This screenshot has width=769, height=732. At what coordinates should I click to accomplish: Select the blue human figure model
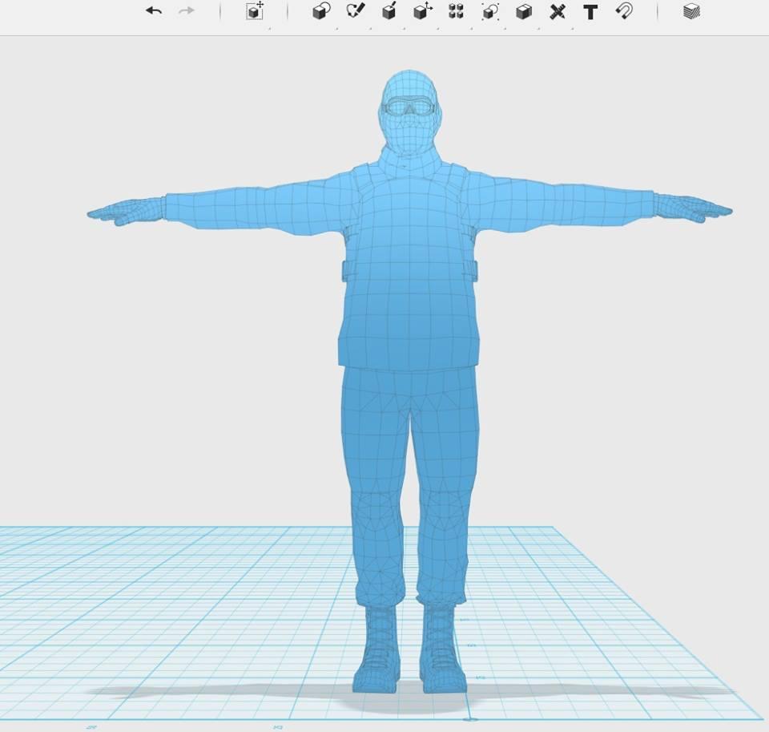(x=409, y=294)
